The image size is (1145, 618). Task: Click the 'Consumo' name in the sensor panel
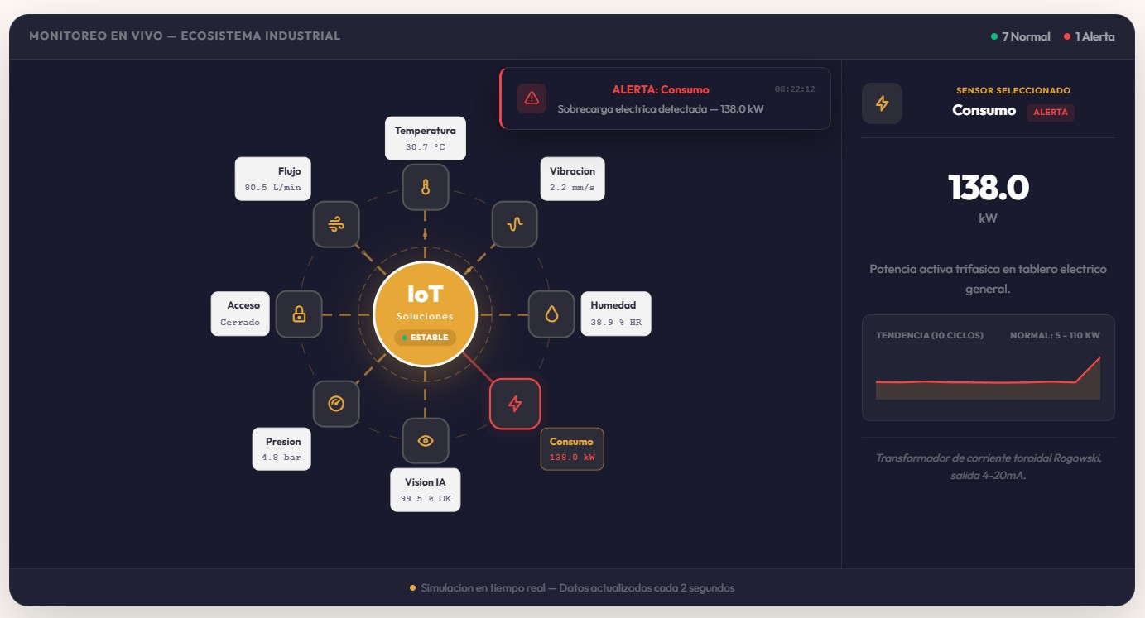[984, 110]
